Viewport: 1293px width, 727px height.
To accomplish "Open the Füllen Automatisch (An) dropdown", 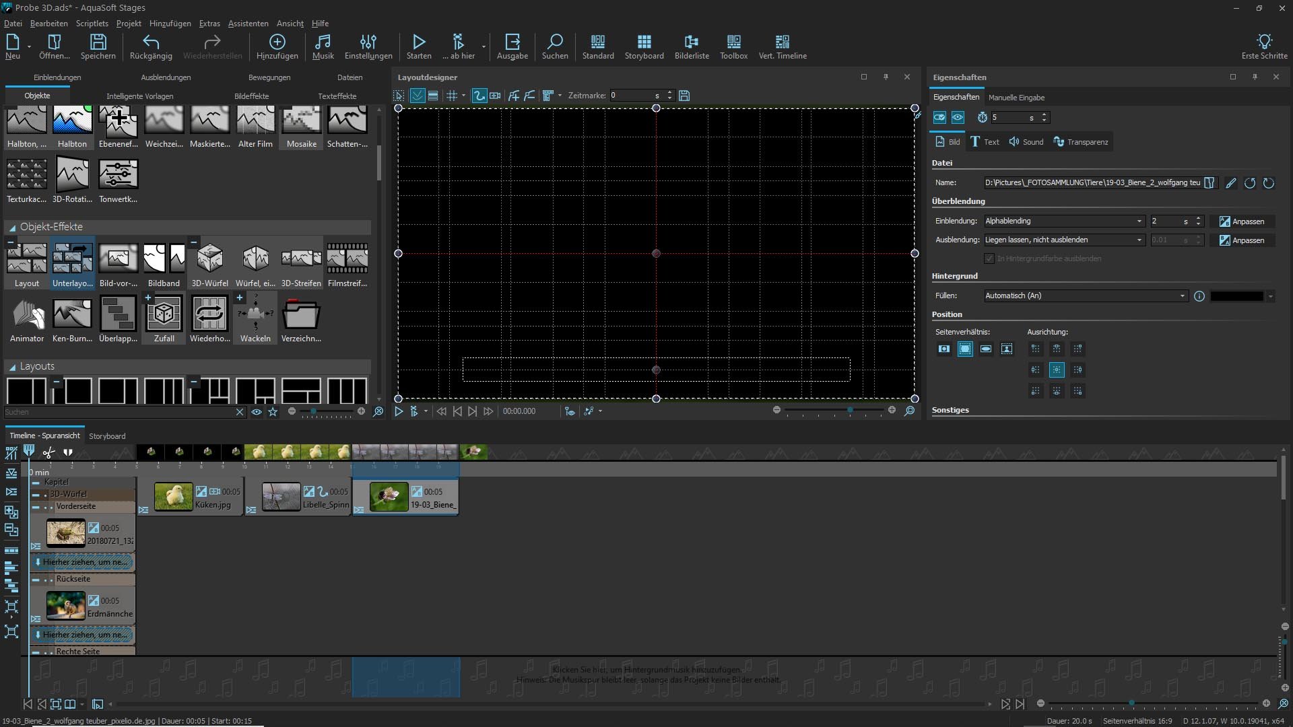I will click(x=1086, y=296).
